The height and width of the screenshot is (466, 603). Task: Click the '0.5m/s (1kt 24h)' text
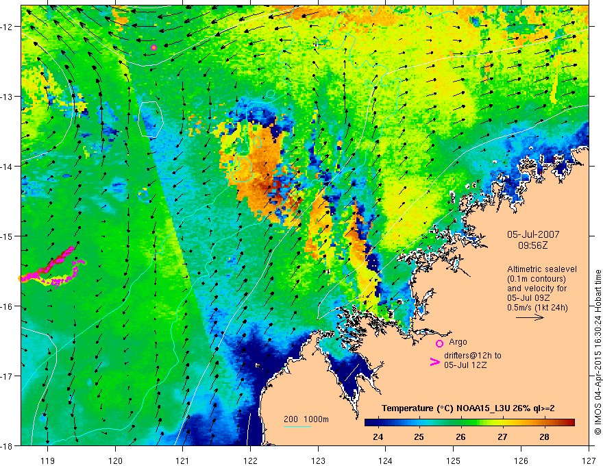[x=537, y=308]
